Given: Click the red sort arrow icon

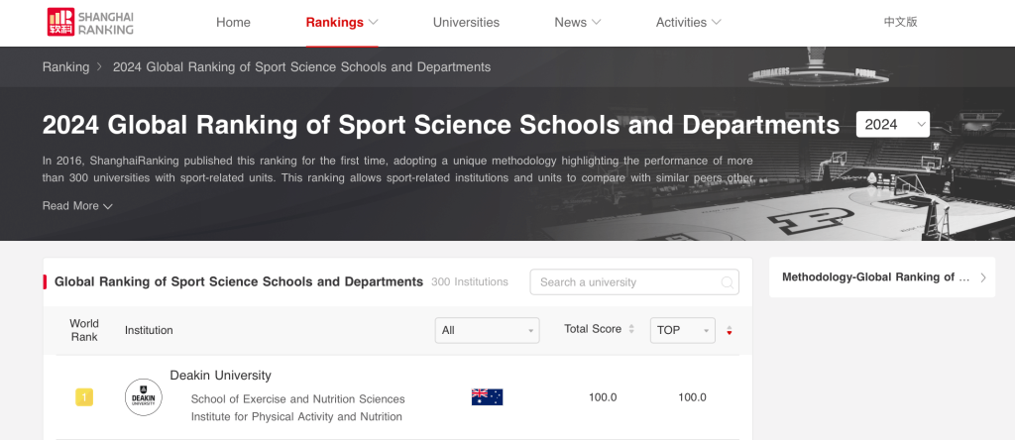Looking at the screenshot, I should tap(730, 331).
